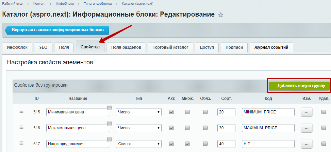This screenshot has width=331, height=152.
Task: Expand breadcrumb arrow after Рабочий стол
Action: click(29, 4)
